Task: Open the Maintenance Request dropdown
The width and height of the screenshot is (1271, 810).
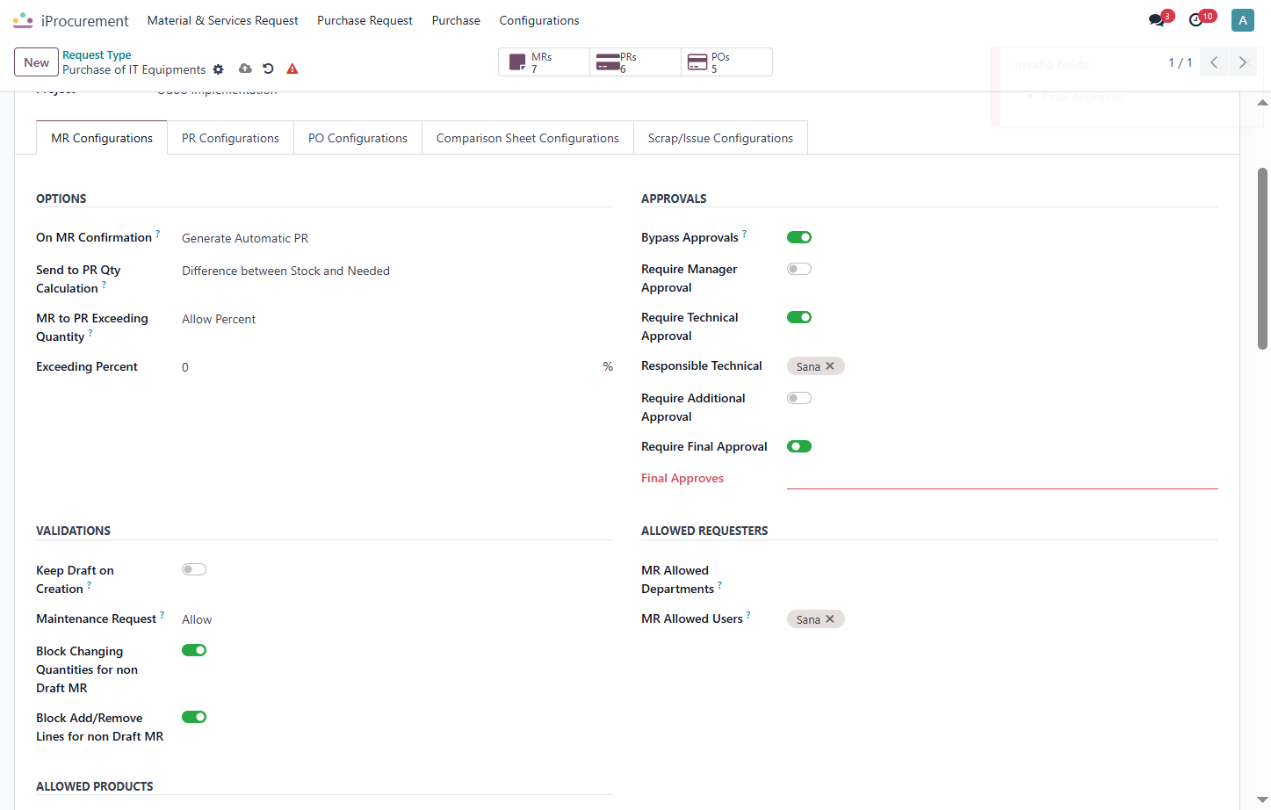Action: [397, 619]
